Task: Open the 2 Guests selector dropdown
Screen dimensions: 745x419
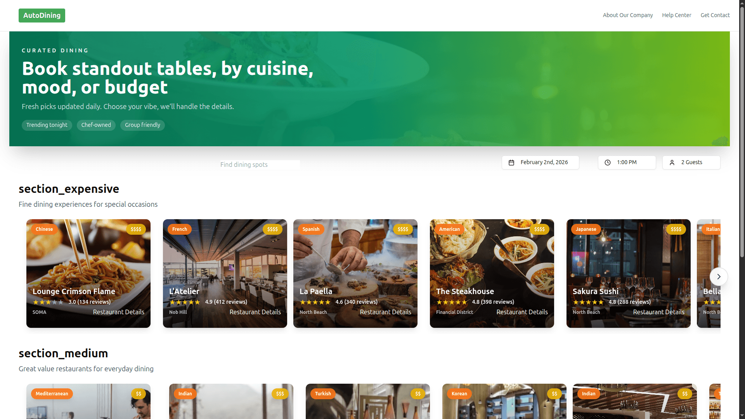Action: pyautogui.click(x=691, y=163)
